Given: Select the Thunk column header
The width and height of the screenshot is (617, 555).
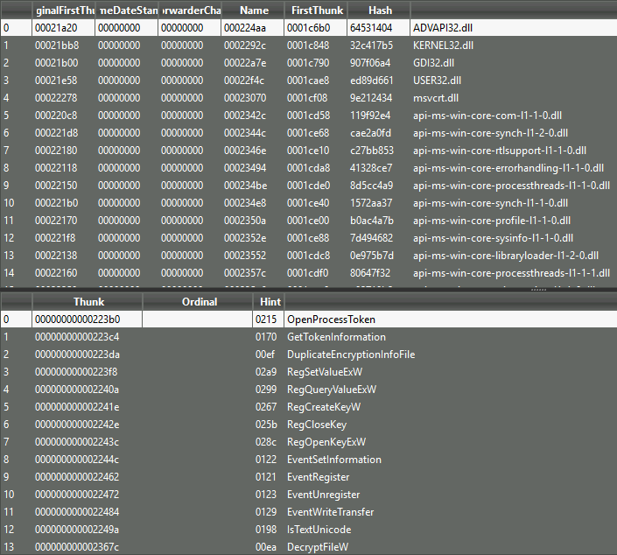Looking at the screenshot, I should click(x=87, y=301).
